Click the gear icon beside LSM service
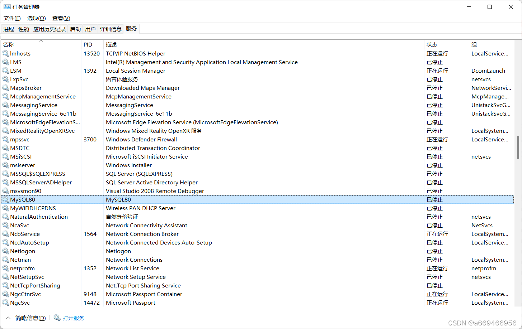Image resolution: width=522 pixels, height=329 pixels. (x=6, y=71)
